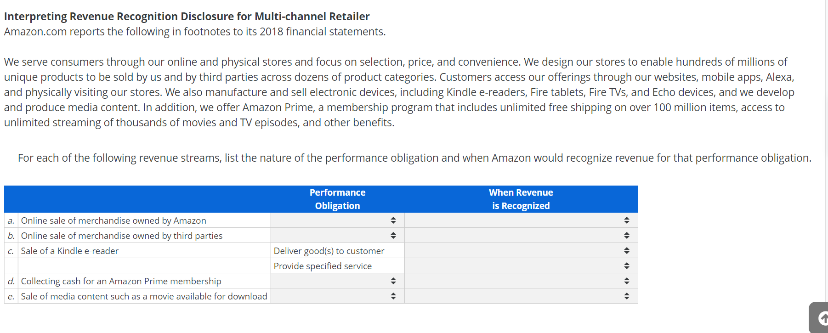828x333 pixels.
Task: Select the When Revenue is Recognized column header
Action: pyautogui.click(x=521, y=199)
